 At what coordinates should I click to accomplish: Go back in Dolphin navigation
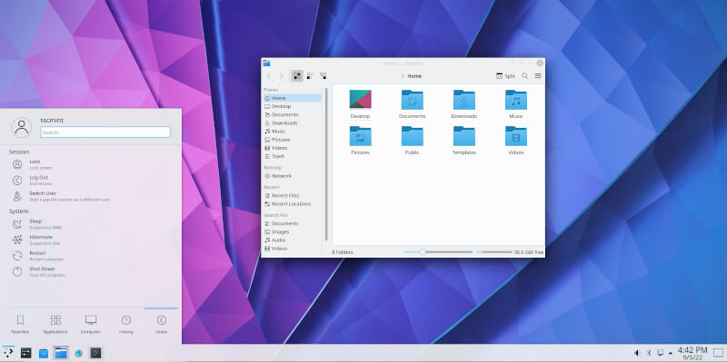tap(269, 76)
